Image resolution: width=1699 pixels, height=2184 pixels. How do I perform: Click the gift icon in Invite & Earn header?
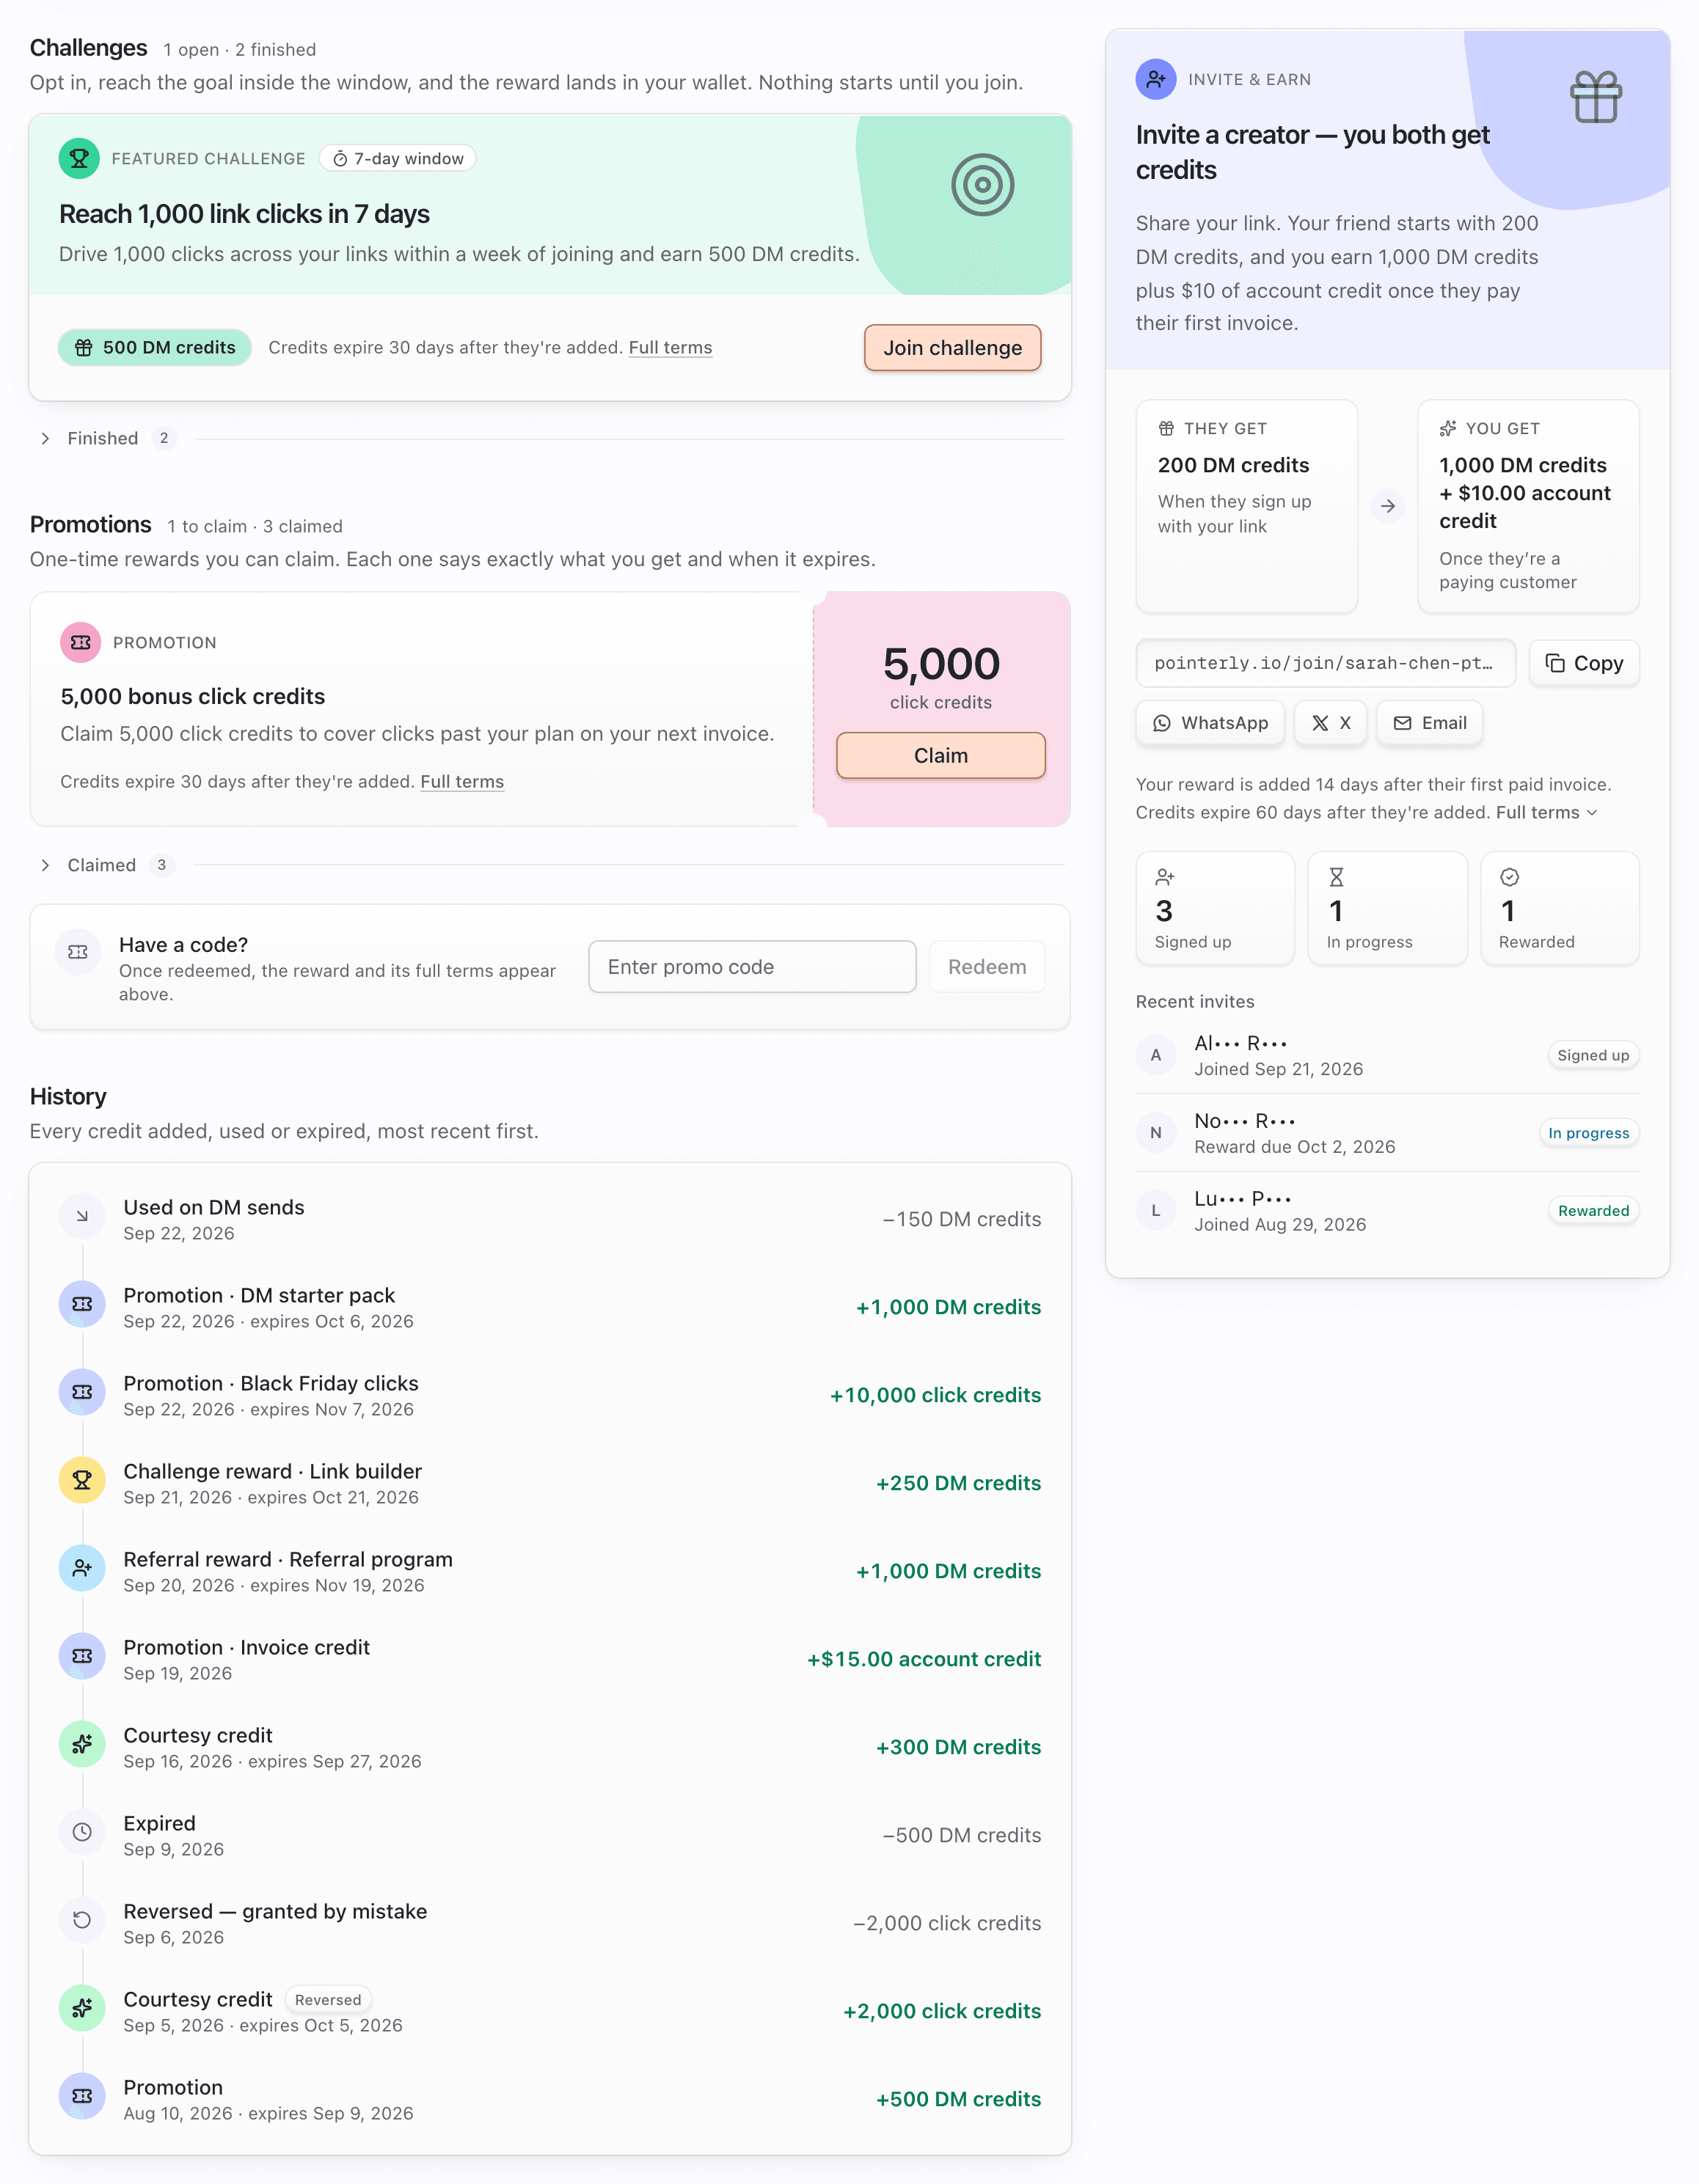point(1595,97)
